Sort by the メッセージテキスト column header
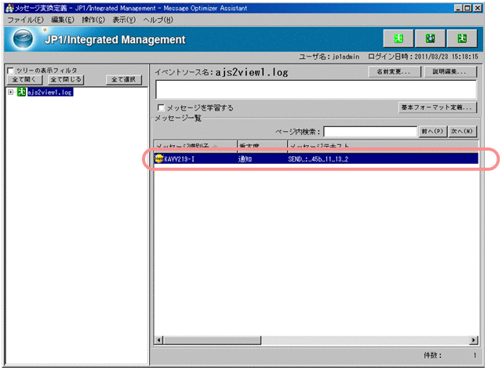The image size is (502, 371). point(383,145)
